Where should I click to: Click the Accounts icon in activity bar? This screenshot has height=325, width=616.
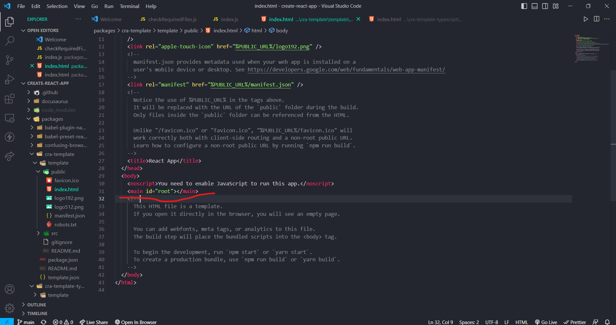(x=9, y=289)
